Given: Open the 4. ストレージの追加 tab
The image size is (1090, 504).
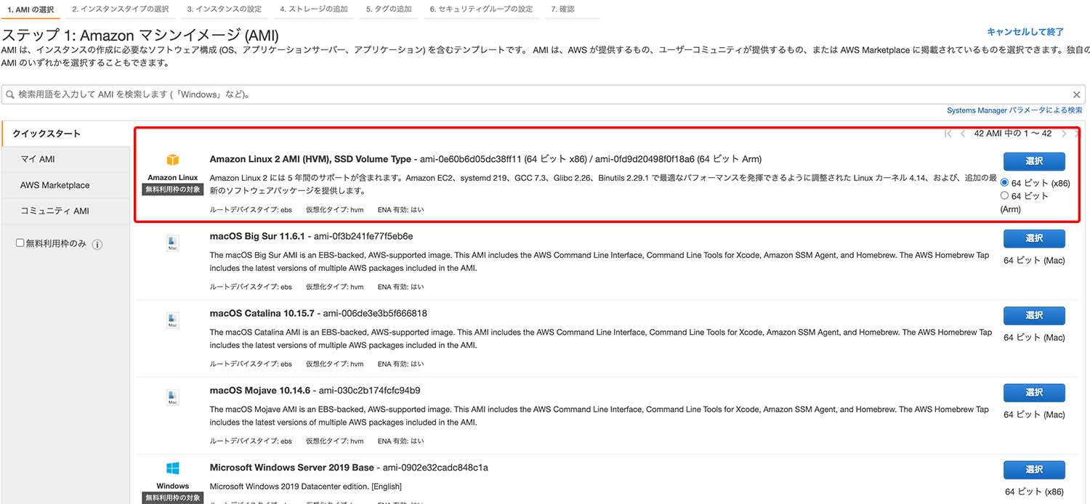Looking at the screenshot, I should [x=314, y=9].
